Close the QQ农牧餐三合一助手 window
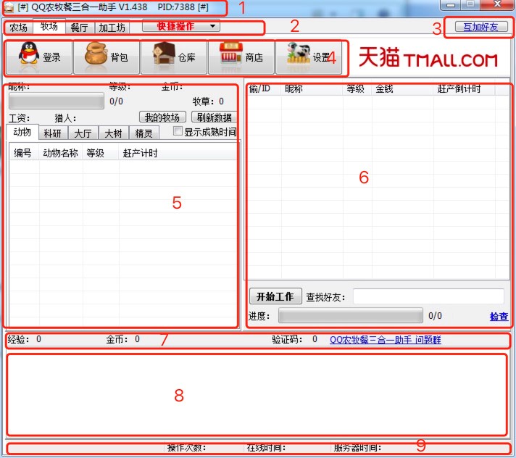Viewport: 516px width, 458px height. point(497,4)
